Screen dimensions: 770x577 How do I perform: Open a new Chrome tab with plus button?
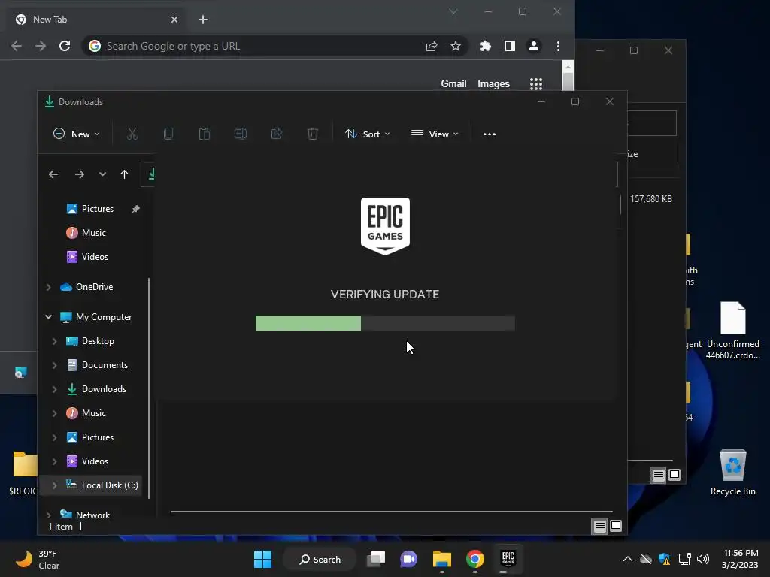(x=203, y=20)
